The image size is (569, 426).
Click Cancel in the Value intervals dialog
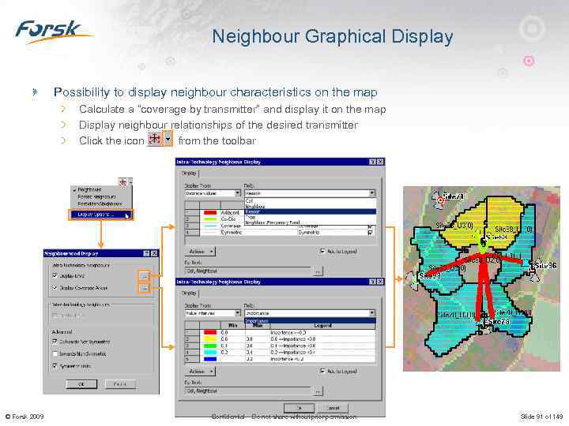333,408
